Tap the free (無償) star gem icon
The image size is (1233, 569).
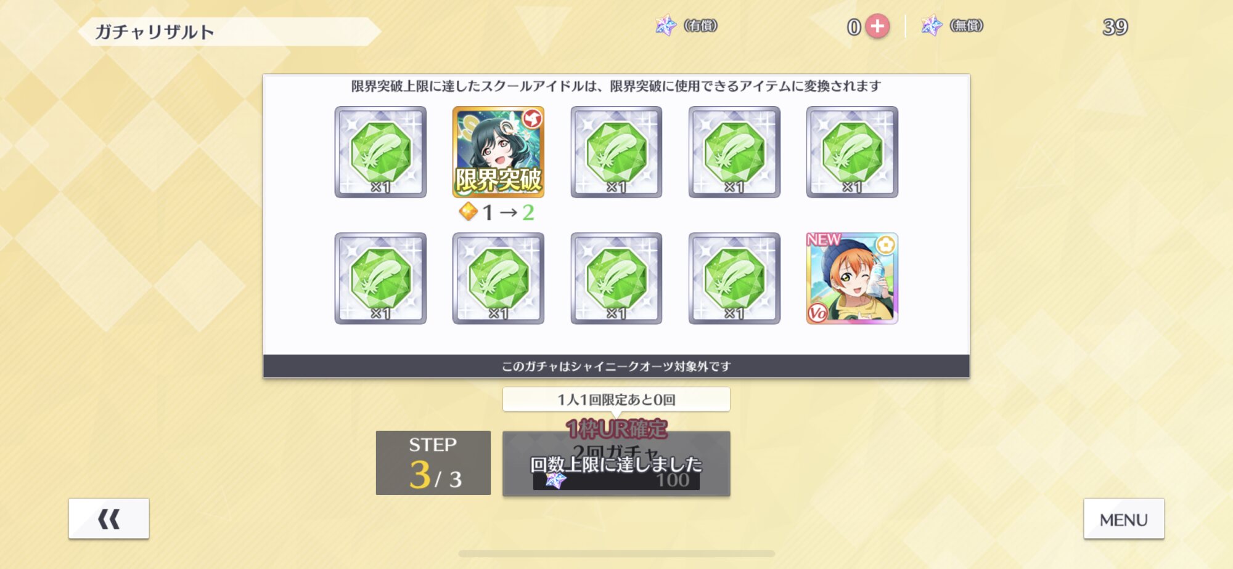(932, 26)
